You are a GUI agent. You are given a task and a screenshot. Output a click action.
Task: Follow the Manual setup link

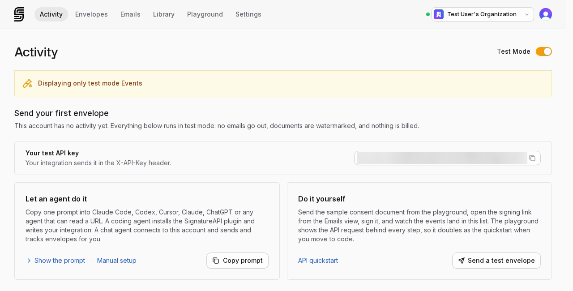click(x=117, y=261)
